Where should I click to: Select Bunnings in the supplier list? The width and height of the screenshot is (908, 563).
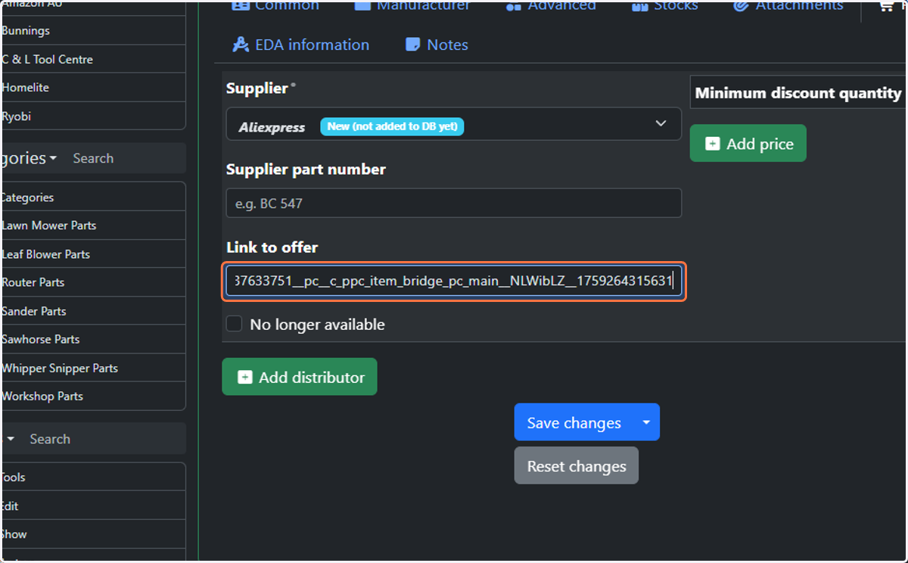[x=92, y=31]
